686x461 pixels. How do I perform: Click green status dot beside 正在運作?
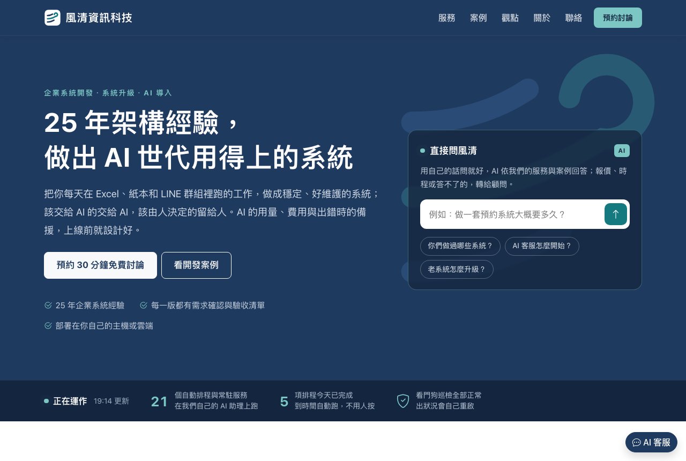(47, 401)
